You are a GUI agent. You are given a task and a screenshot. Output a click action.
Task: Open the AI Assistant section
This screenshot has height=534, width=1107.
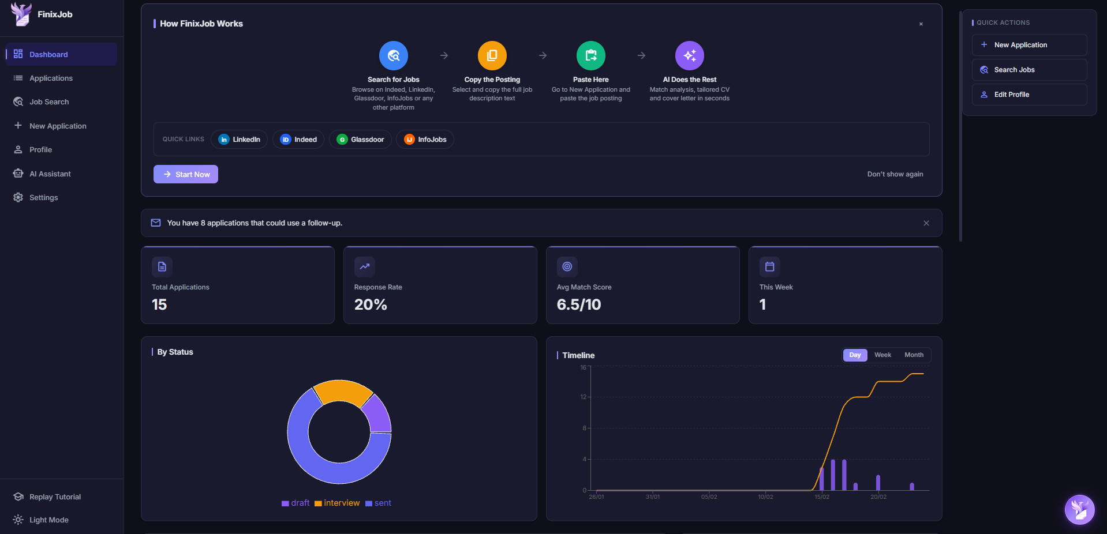(x=50, y=174)
